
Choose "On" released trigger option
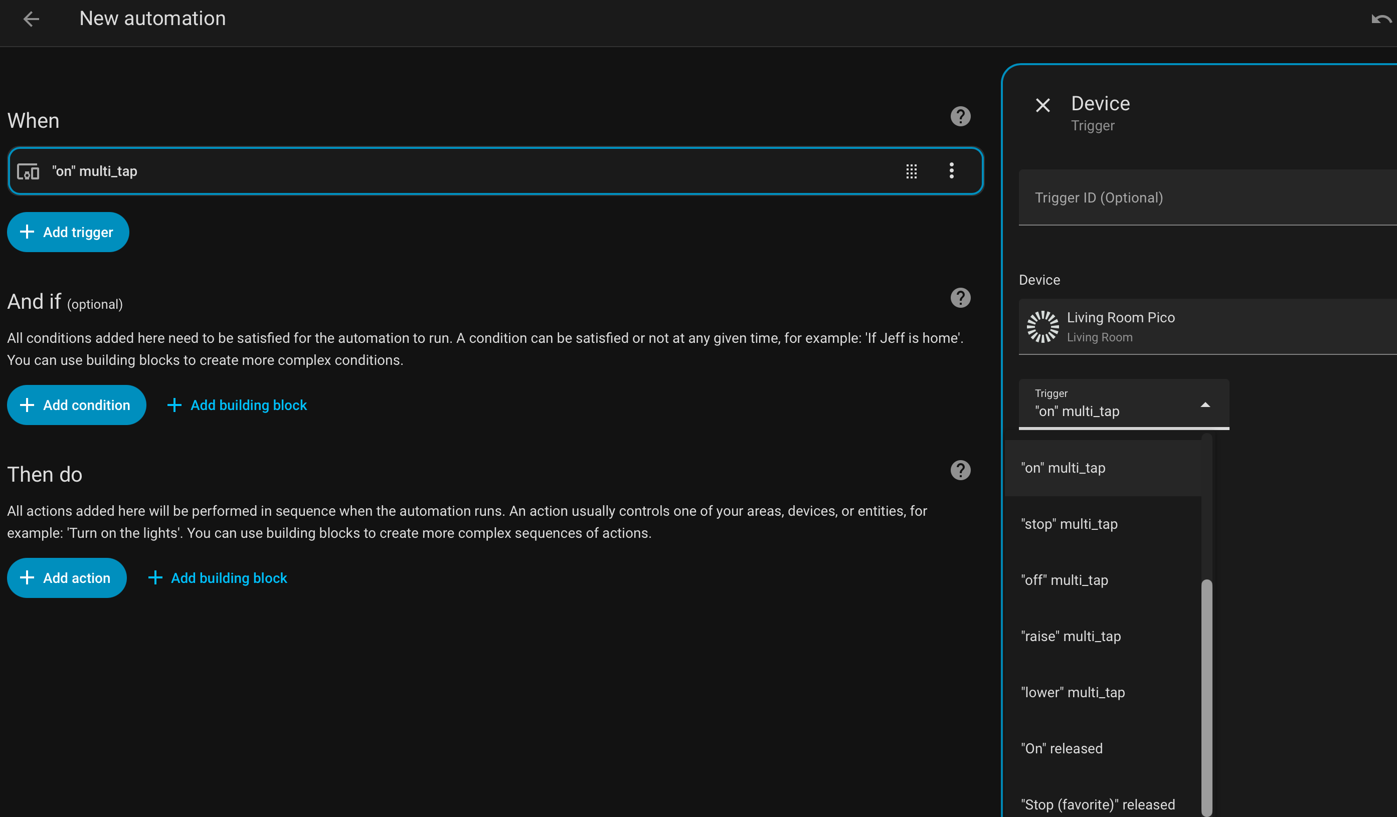(x=1062, y=748)
